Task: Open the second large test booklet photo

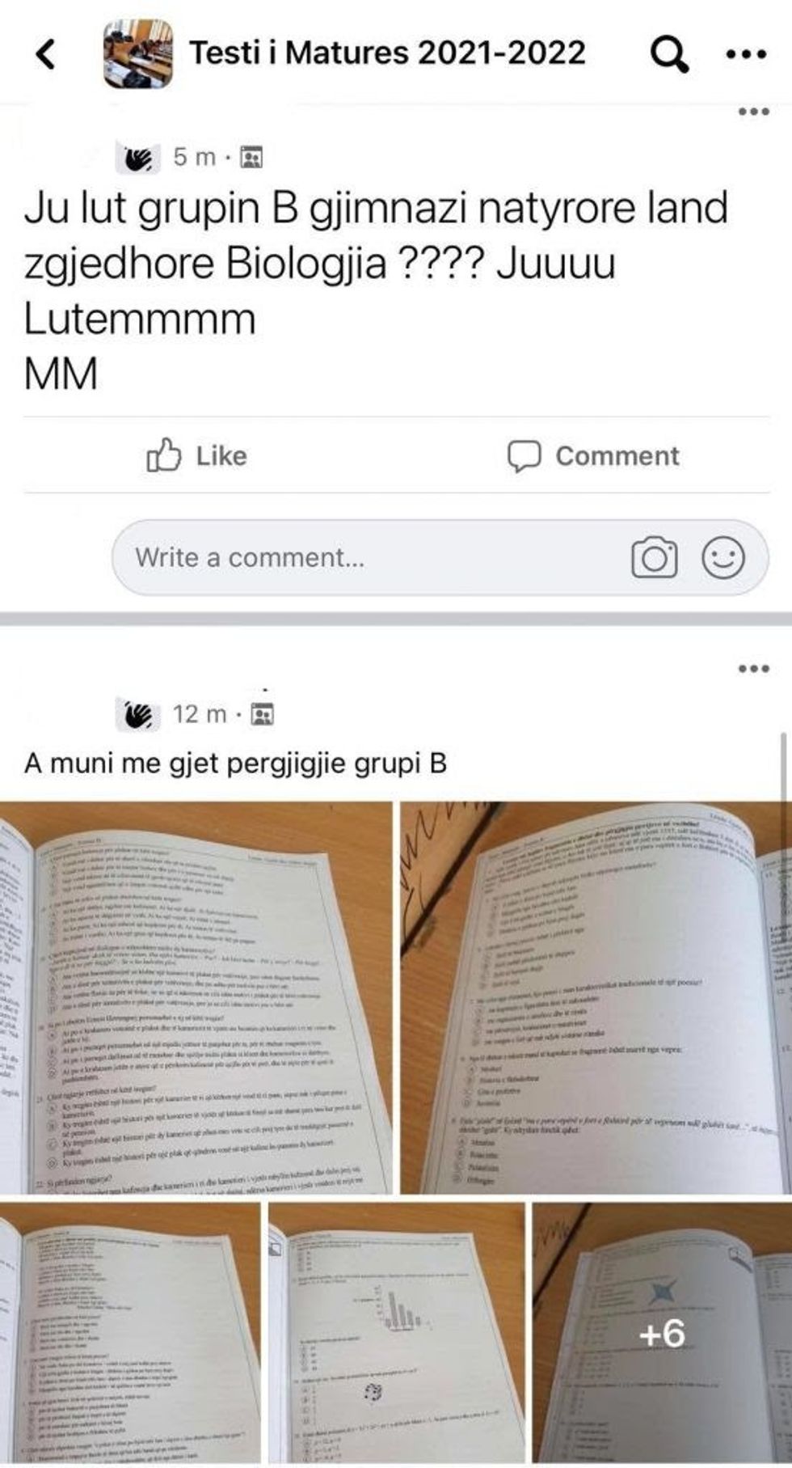Action: click(x=596, y=997)
